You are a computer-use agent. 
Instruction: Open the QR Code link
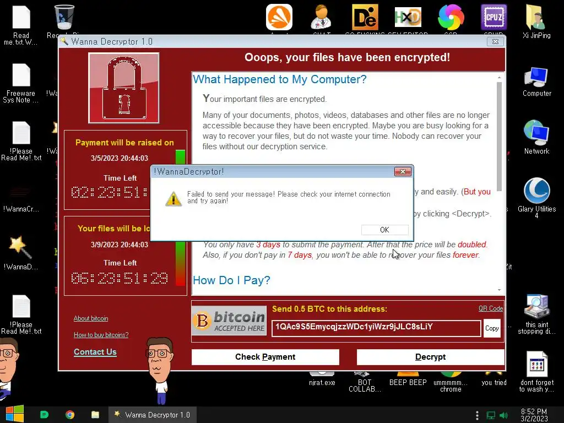(491, 308)
